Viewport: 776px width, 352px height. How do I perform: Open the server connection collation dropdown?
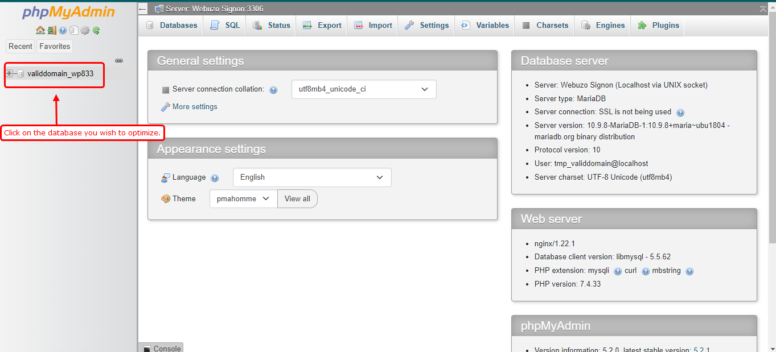point(364,89)
